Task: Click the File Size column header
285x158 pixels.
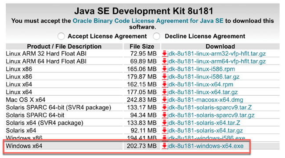Action: tap(142, 47)
